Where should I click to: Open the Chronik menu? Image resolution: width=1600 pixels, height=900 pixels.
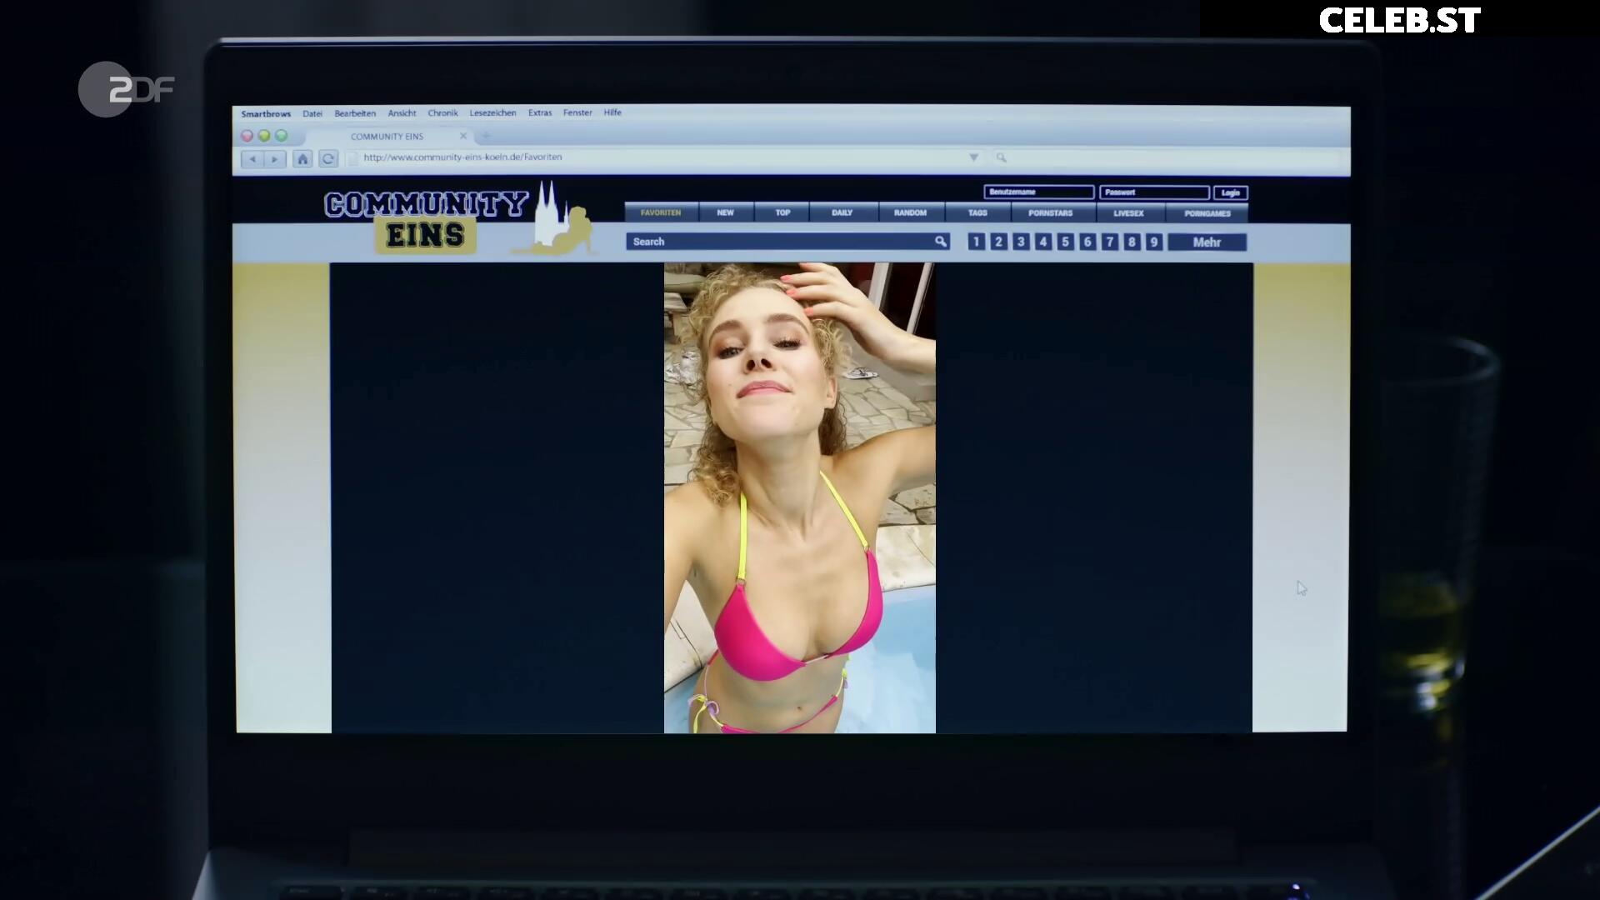(x=442, y=113)
